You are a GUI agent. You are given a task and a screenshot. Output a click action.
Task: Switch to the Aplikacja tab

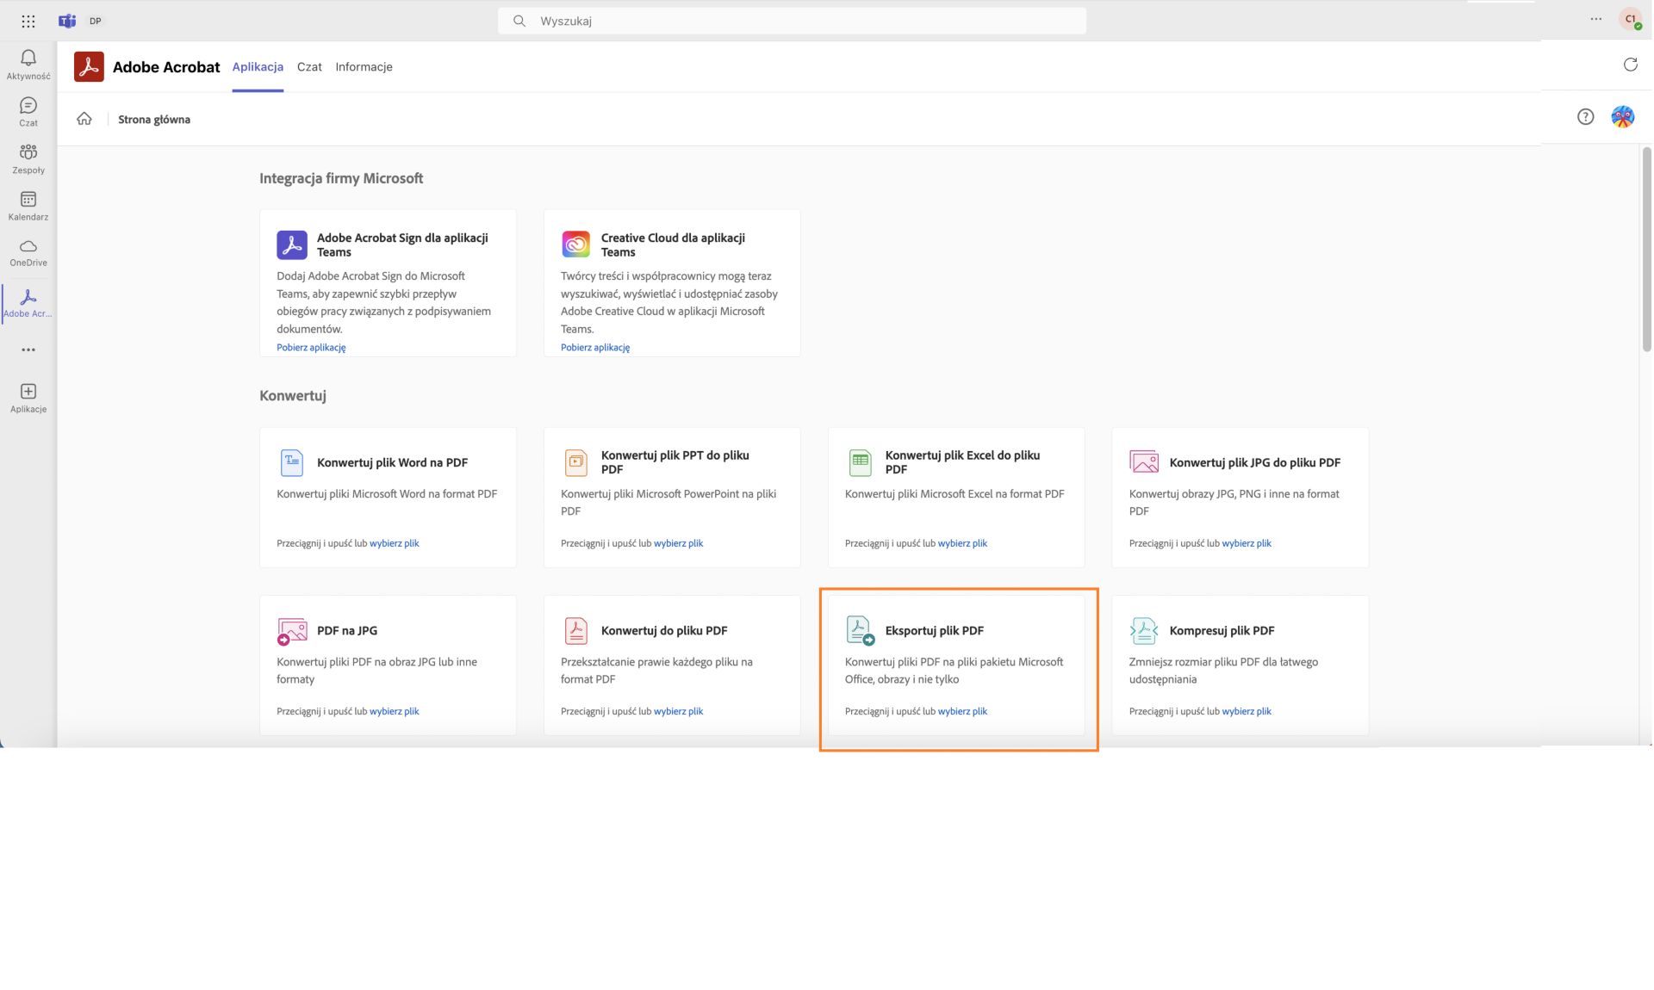258,66
